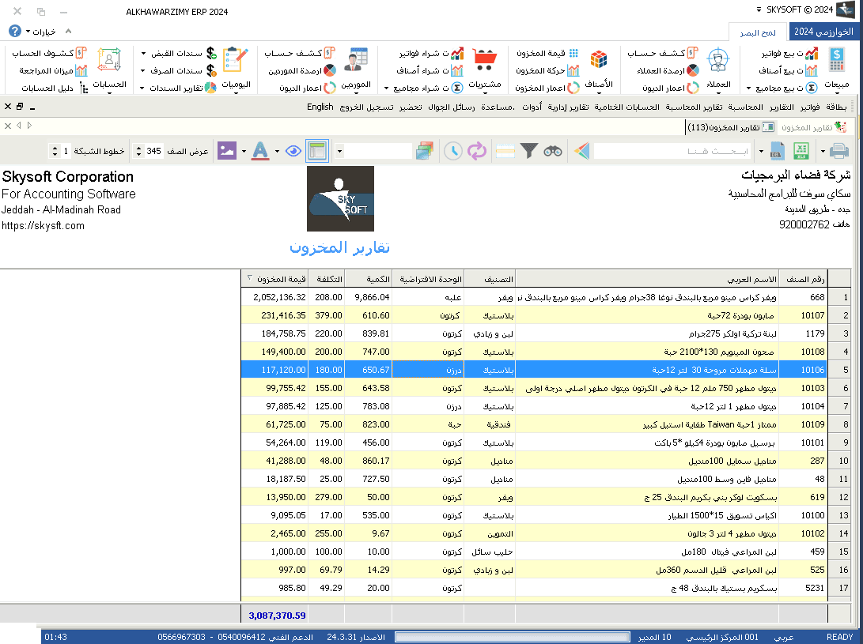
Task: Open the تقارير إدارية menu
Action: [x=568, y=107]
